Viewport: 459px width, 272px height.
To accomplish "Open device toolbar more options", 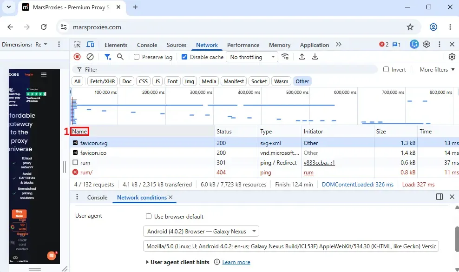I will (x=59, y=44).
